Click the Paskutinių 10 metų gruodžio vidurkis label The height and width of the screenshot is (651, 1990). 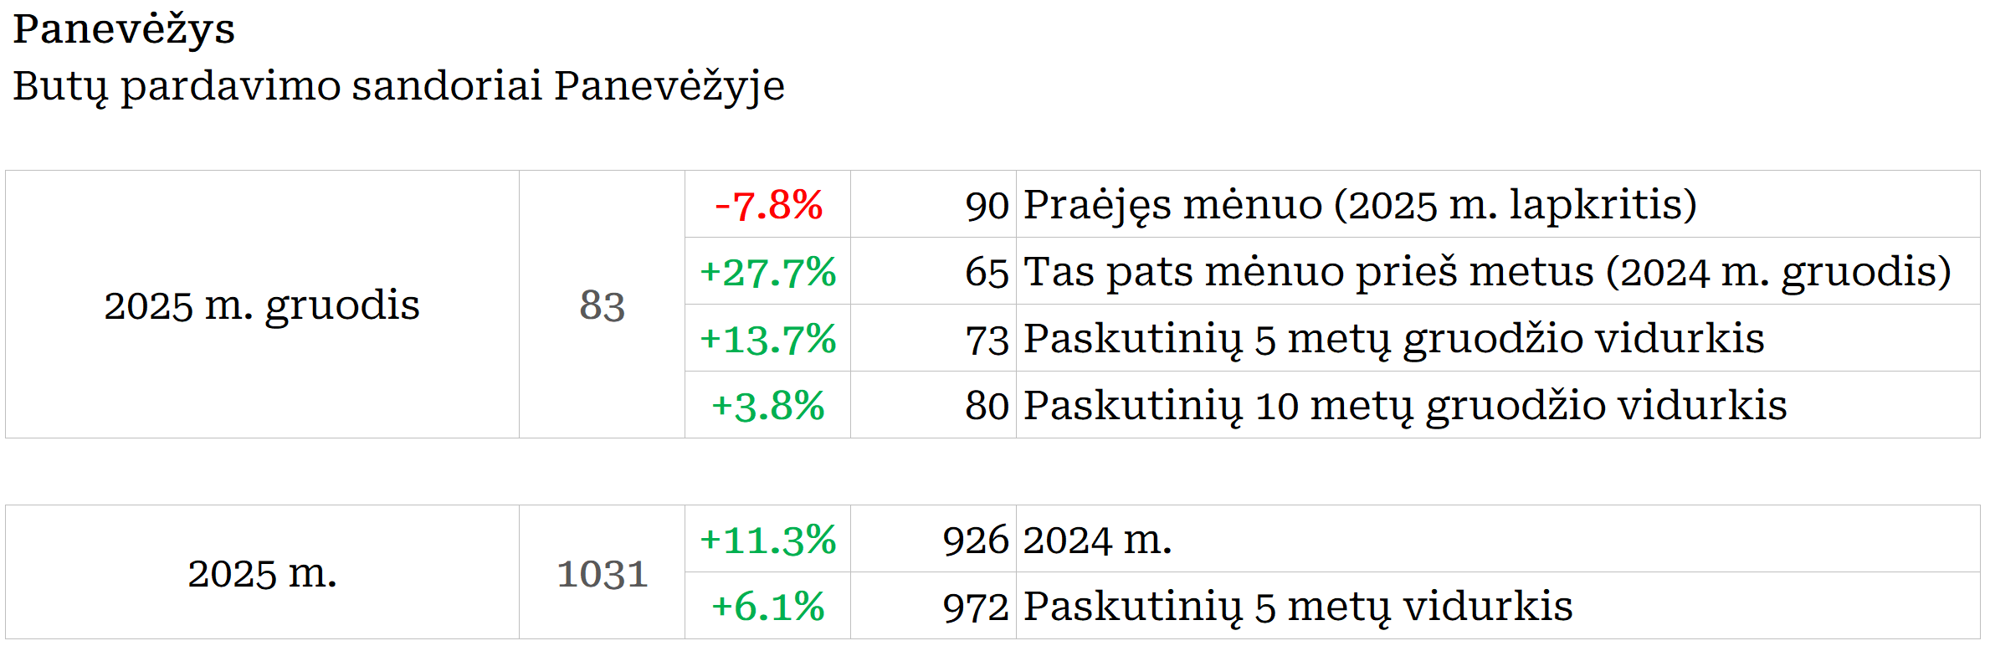tap(1405, 406)
